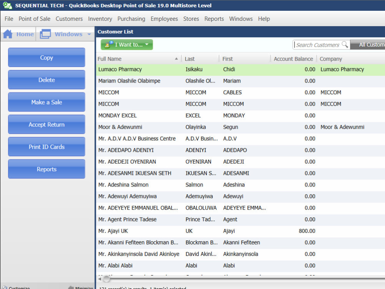Click the OBALOLUWA last name cell
The width and height of the screenshot is (385, 289).
[x=201, y=208]
